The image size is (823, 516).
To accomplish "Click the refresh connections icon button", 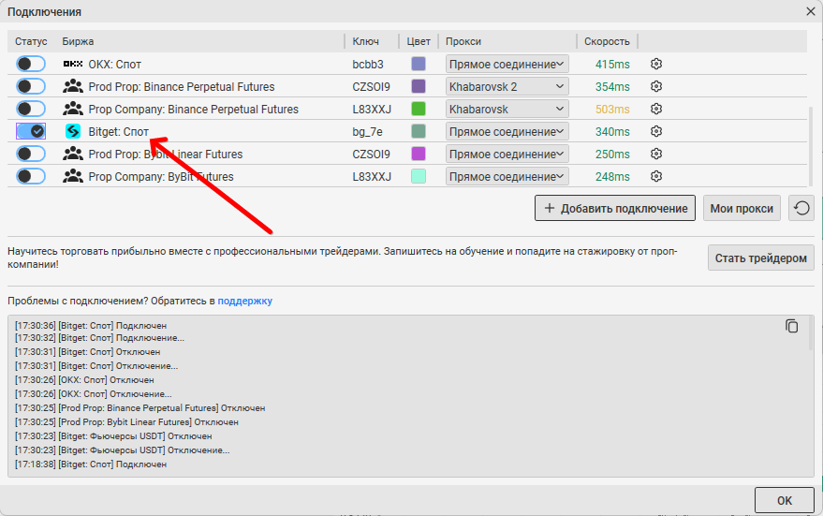I will [801, 208].
